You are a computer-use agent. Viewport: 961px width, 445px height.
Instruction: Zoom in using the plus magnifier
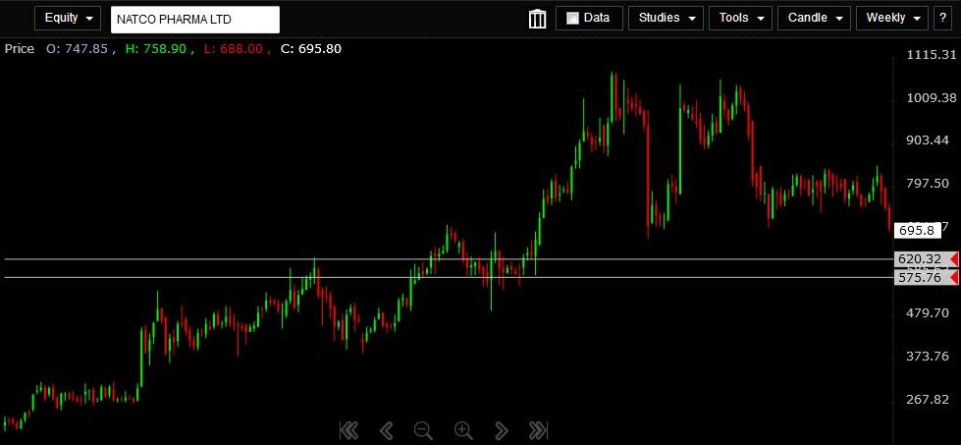tap(463, 429)
